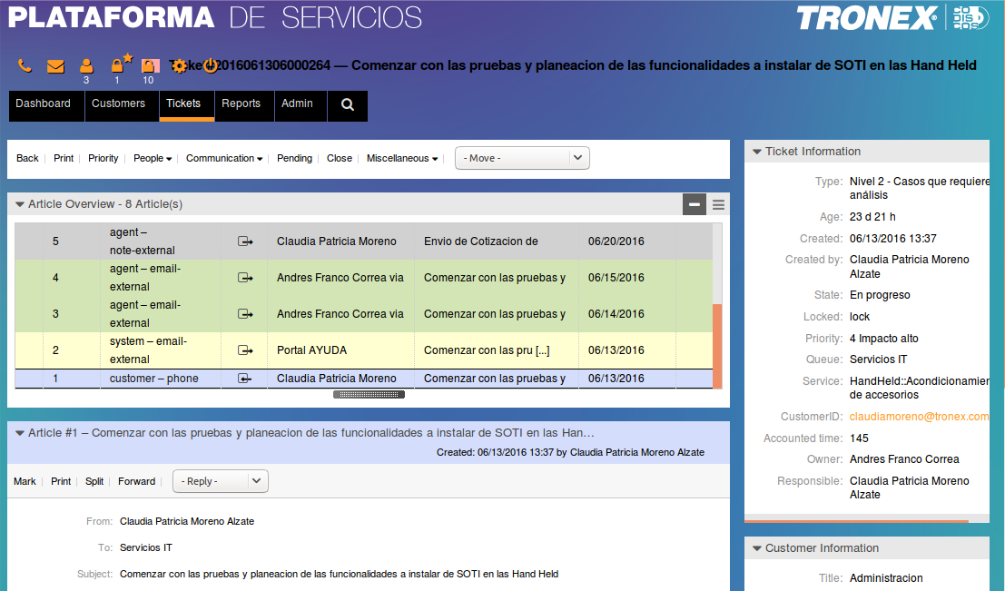Click the search magnifier in navigation bar

point(348,104)
